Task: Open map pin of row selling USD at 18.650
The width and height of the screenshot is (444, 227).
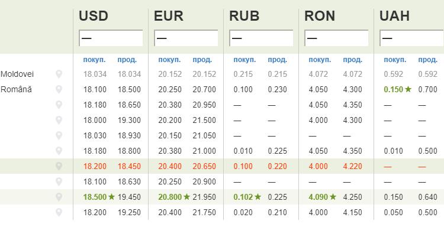Action: 59,105
